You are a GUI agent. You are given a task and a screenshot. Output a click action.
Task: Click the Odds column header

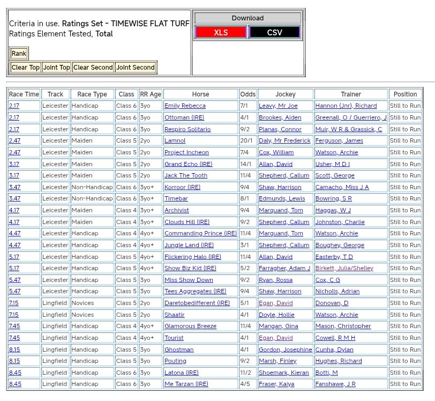tap(247, 94)
